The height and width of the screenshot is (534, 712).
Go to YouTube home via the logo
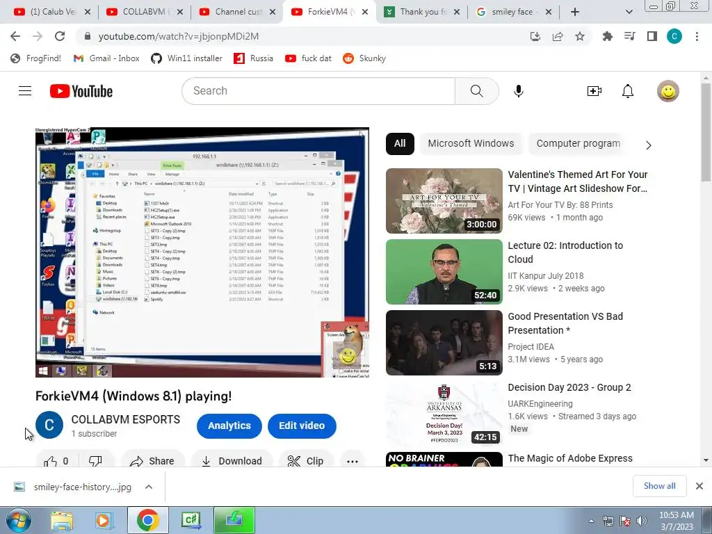[81, 91]
